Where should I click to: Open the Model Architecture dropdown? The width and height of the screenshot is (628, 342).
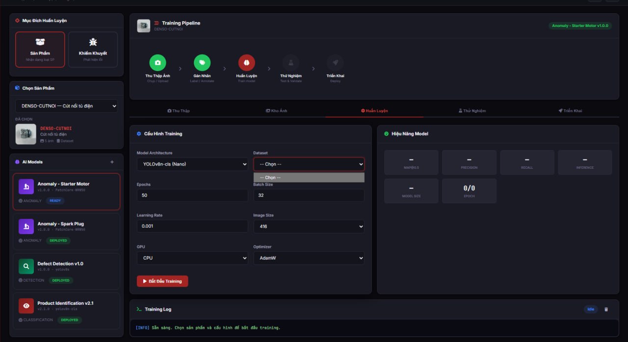coord(192,164)
